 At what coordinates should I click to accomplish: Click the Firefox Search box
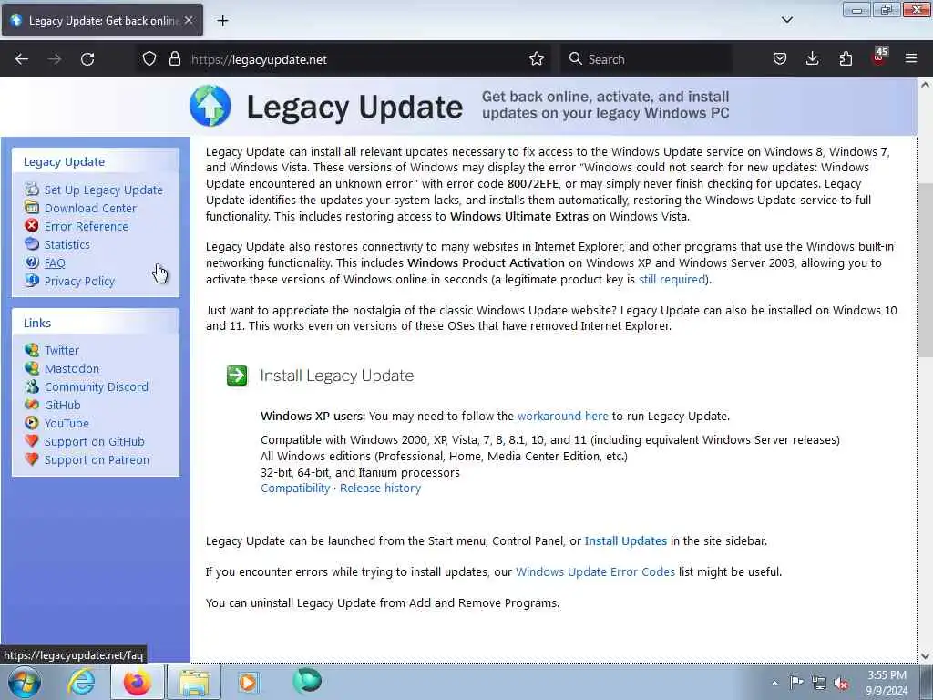point(646,59)
